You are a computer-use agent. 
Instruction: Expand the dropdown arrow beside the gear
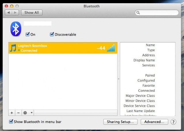pos(32,113)
